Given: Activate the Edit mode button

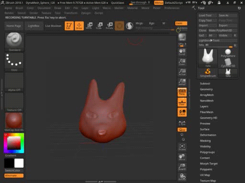Looking at the screenshot, I should pyautogui.click(x=69, y=26).
